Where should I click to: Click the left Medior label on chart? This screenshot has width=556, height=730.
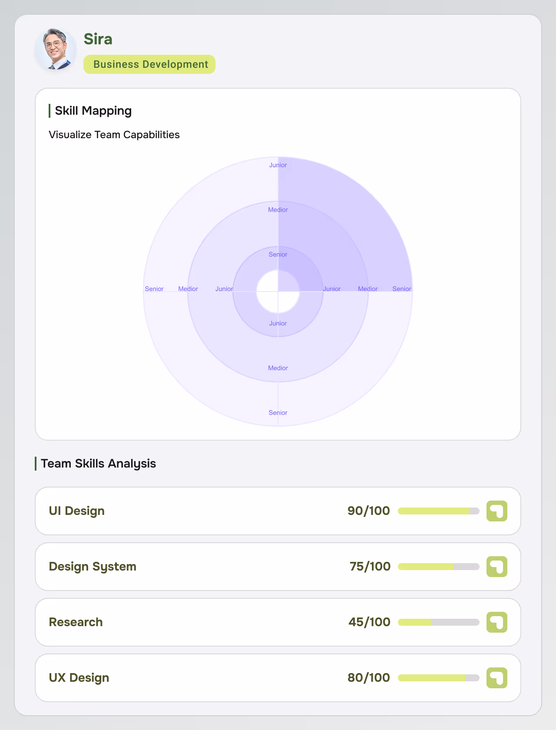(x=188, y=289)
